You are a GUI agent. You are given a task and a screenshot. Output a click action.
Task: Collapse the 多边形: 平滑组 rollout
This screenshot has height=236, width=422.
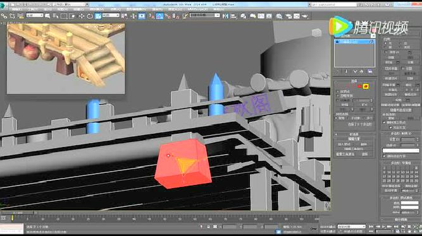pyautogui.click(x=400, y=163)
